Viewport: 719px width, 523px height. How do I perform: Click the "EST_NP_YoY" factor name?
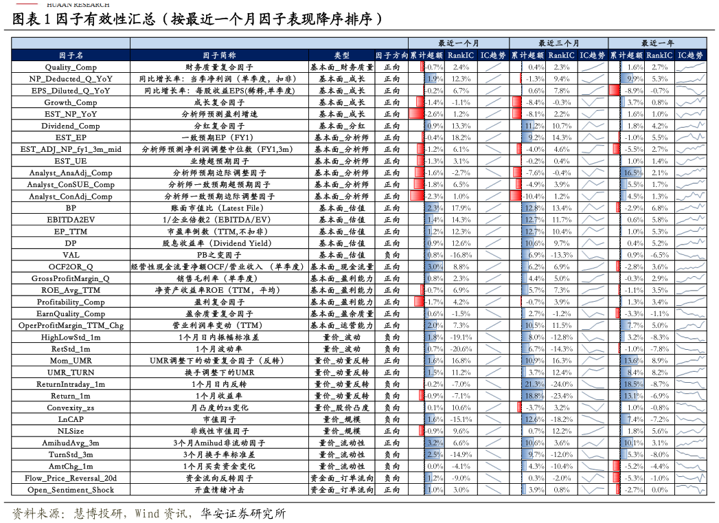click(x=71, y=114)
